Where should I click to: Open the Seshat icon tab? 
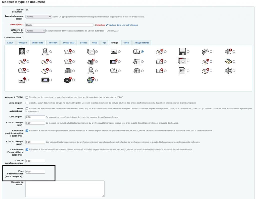[x=83, y=43]
